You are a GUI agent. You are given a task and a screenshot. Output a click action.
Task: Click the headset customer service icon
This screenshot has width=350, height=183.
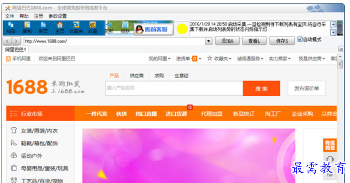click(330, 159)
